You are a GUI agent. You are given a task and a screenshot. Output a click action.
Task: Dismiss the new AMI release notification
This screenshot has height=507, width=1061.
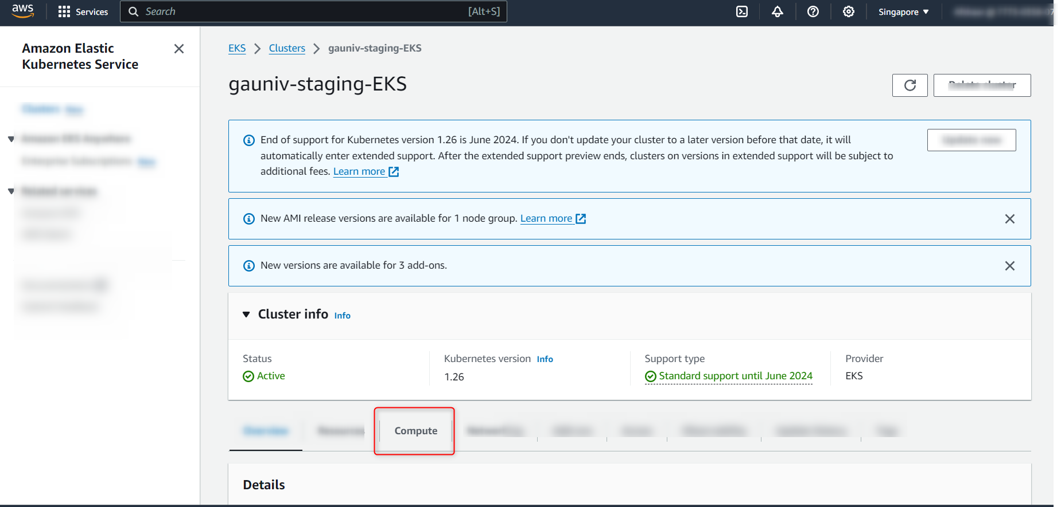(x=1010, y=219)
